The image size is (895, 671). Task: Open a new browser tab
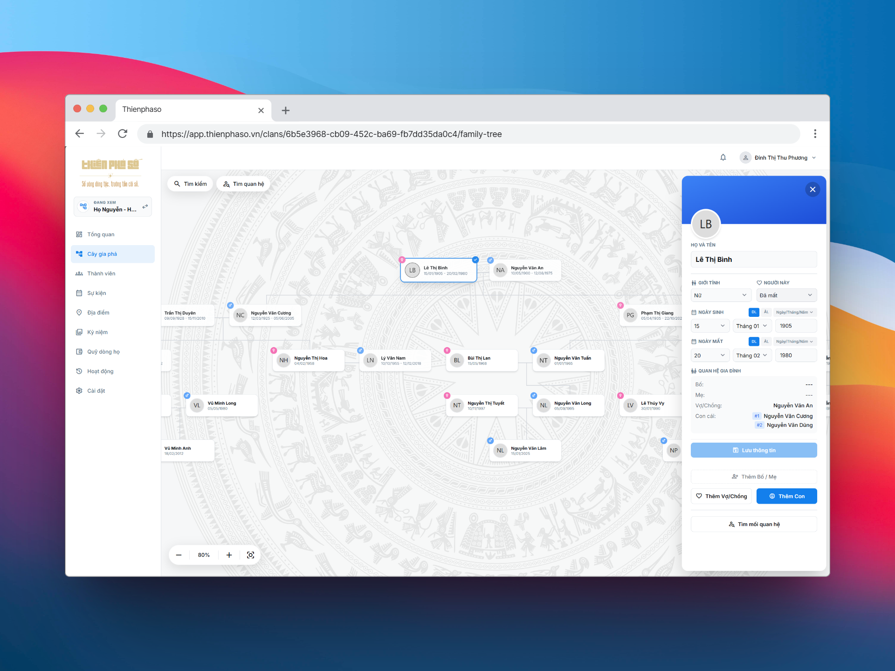point(286,110)
